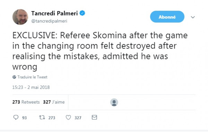Click the 327 count beside heart
The height and width of the screenshot is (132, 208).
tap(78, 118)
